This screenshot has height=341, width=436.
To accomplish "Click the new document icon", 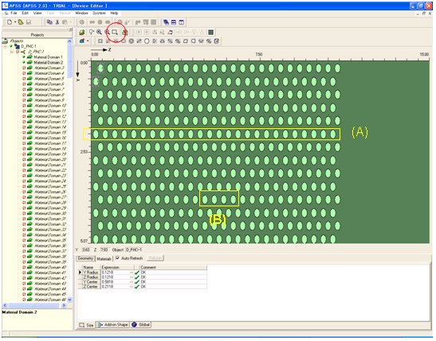I will click(10, 22).
